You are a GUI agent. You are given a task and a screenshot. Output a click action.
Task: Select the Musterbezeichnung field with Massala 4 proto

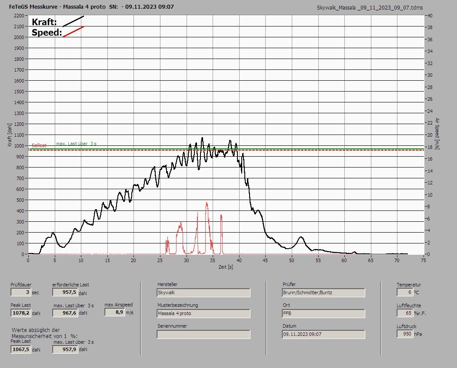pos(203,314)
